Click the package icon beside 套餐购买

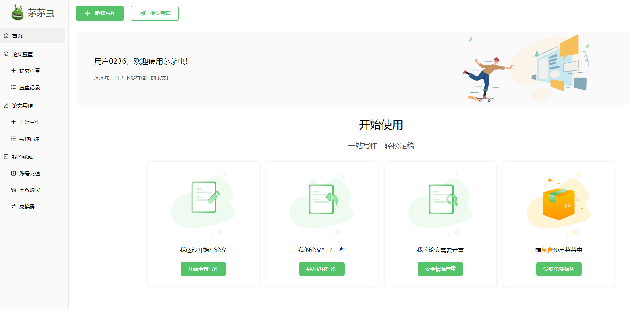coord(14,190)
